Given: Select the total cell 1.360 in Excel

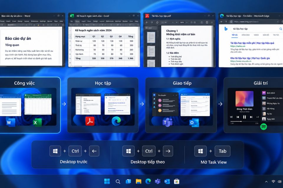Looking at the screenshot, I should click(x=130, y=58).
